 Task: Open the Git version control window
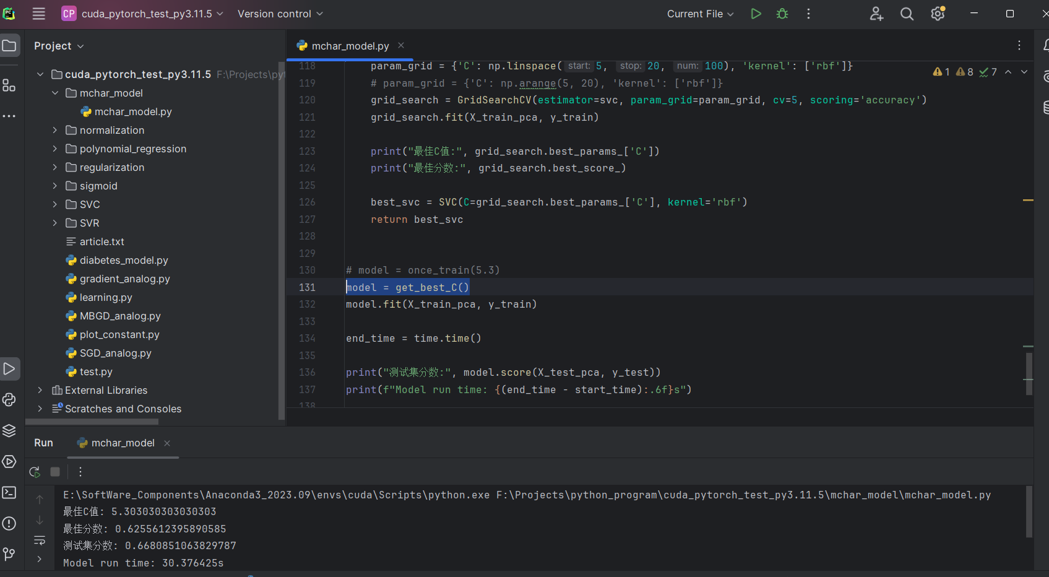(x=9, y=554)
